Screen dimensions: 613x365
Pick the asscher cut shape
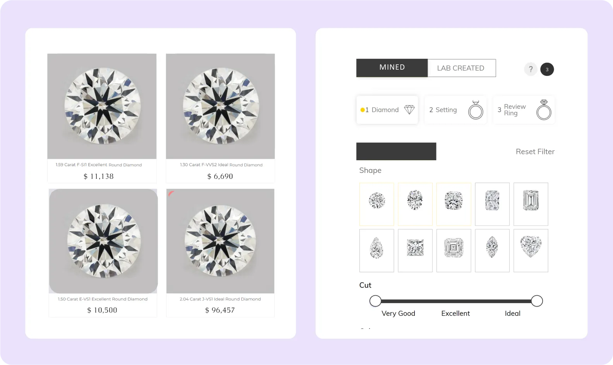point(453,250)
